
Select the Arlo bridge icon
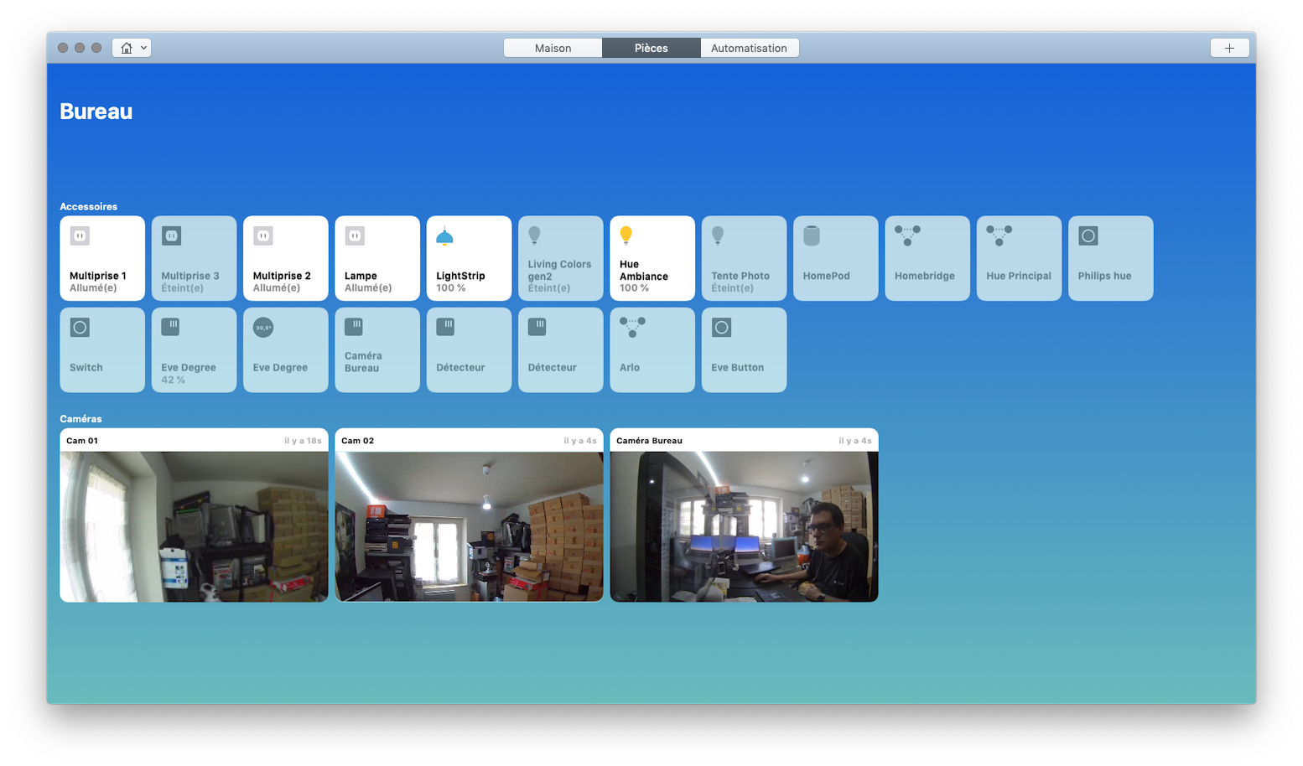point(632,327)
